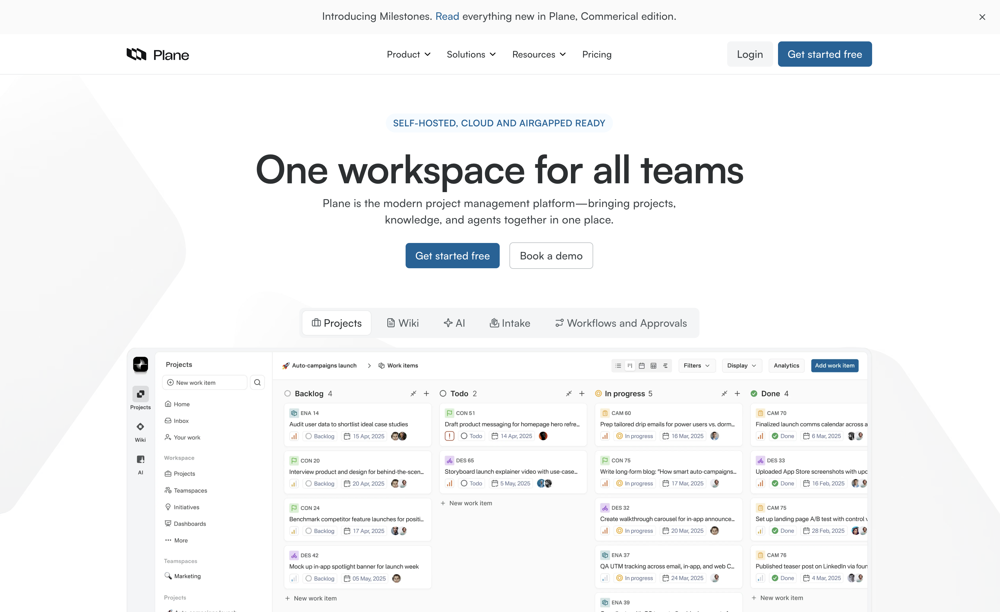Click the Book a demo button

pyautogui.click(x=551, y=256)
